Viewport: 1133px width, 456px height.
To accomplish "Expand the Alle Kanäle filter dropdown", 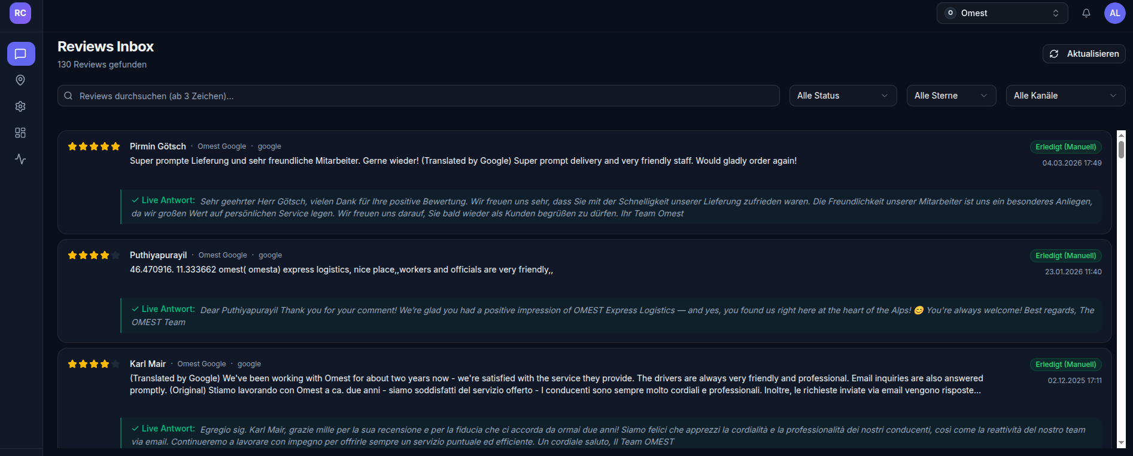I will [x=1065, y=96].
